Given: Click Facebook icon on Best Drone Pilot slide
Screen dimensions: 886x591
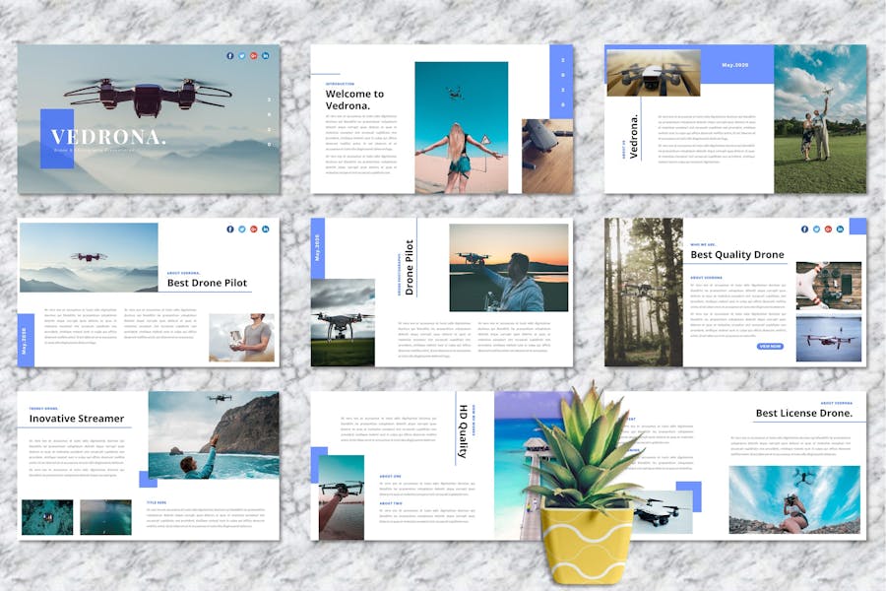Looking at the screenshot, I should pyautogui.click(x=230, y=230).
